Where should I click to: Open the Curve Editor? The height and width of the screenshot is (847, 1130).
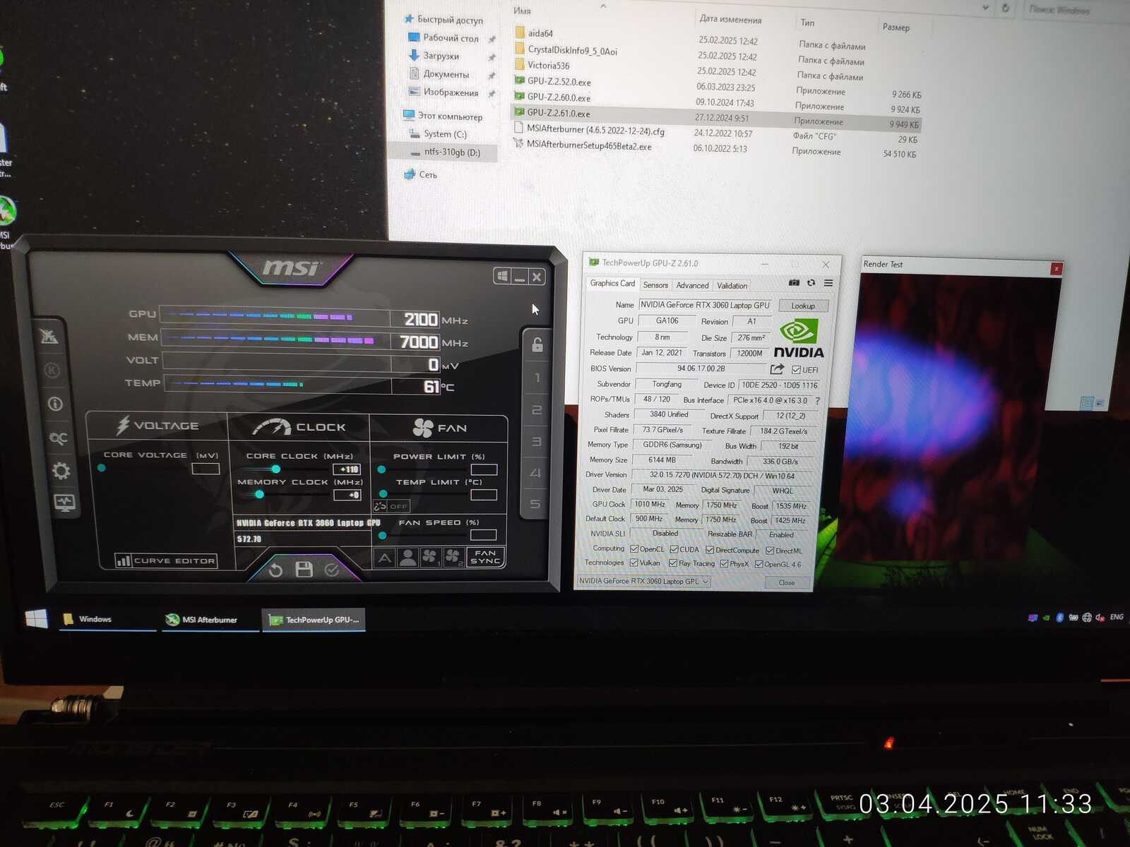coord(167,561)
